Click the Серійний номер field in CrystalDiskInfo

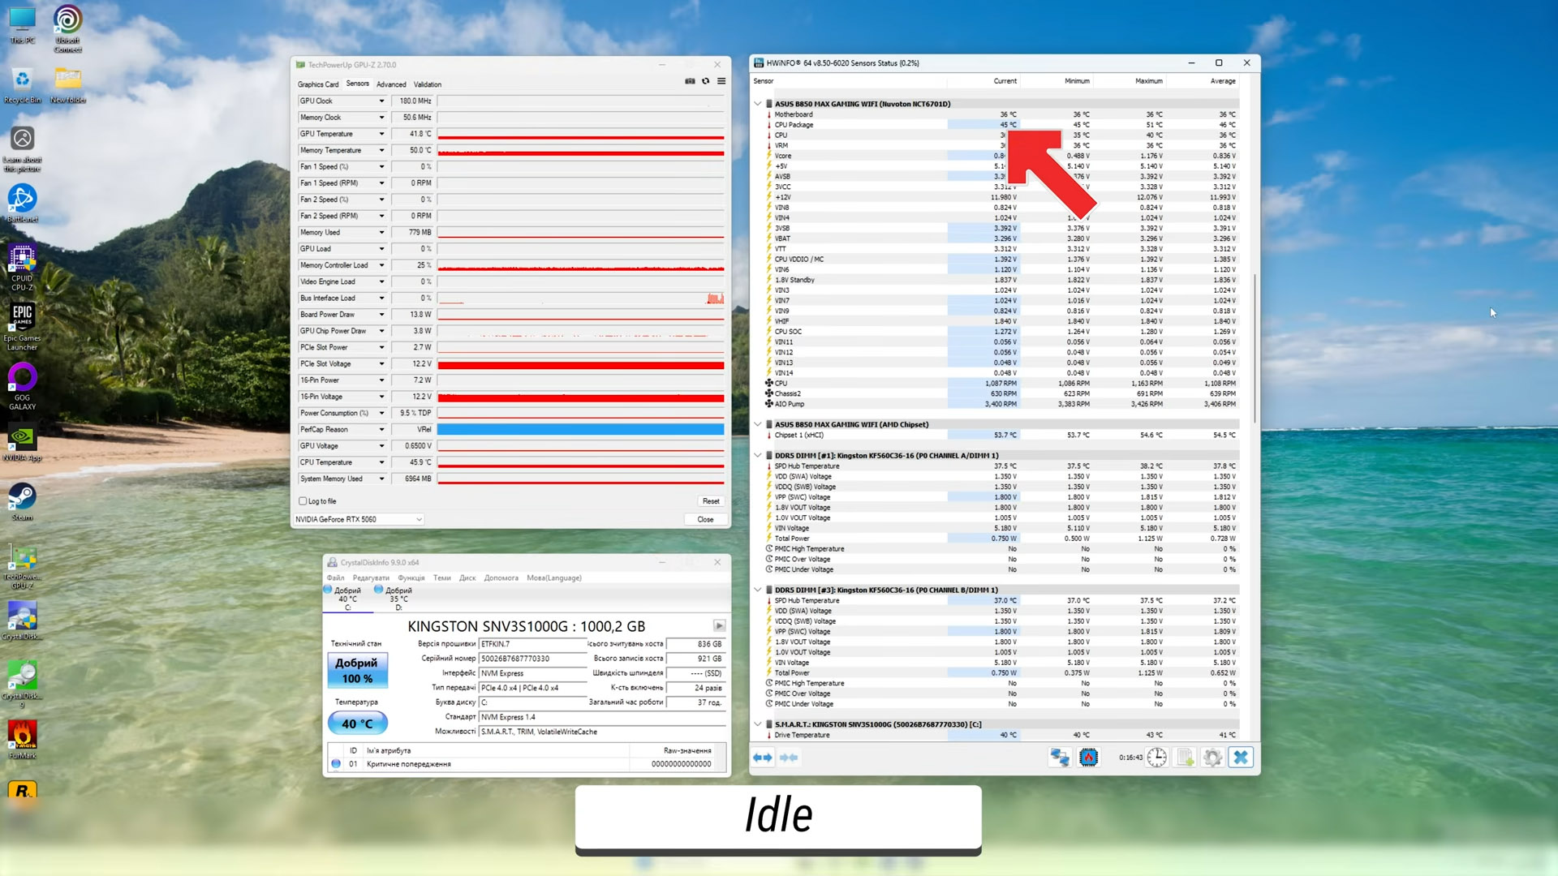click(532, 659)
